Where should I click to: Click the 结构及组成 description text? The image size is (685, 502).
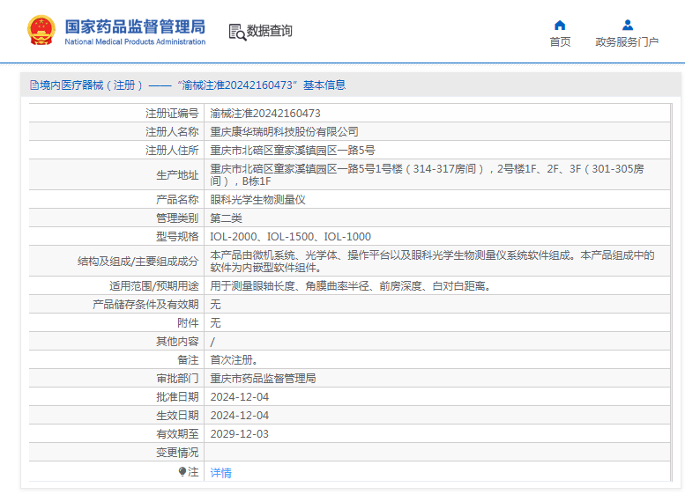coord(432,261)
